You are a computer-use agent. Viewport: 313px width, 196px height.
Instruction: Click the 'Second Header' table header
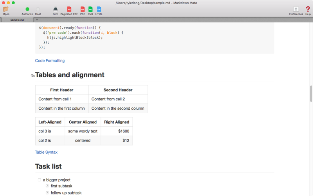coord(118,90)
